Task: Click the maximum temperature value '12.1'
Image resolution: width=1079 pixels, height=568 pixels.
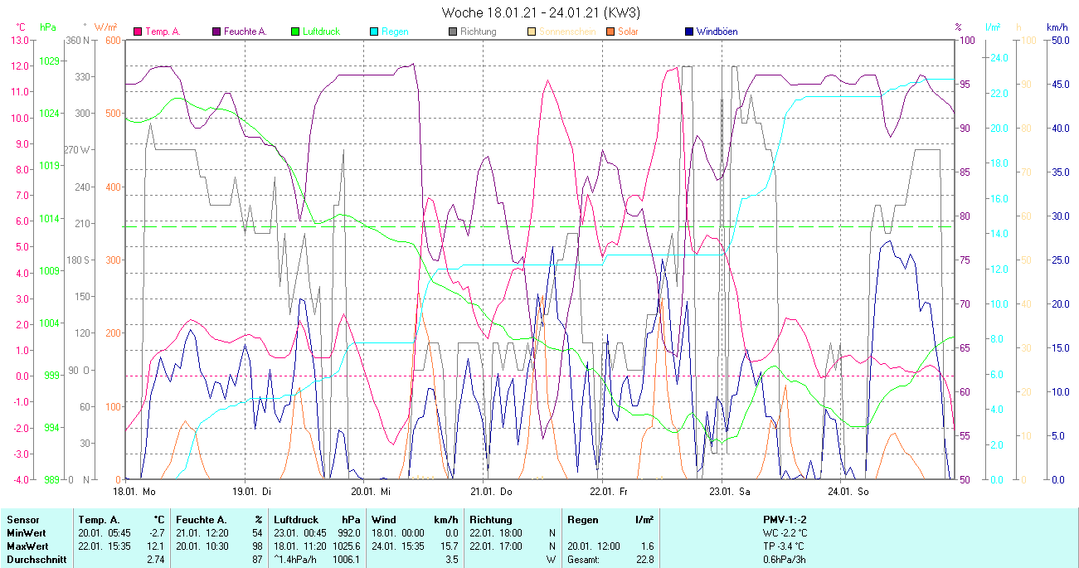Action: pyautogui.click(x=158, y=546)
